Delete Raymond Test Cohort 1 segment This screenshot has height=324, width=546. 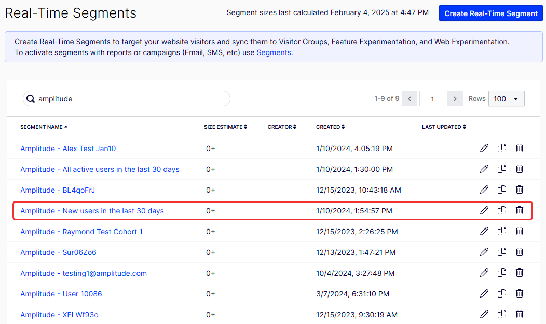pos(519,232)
